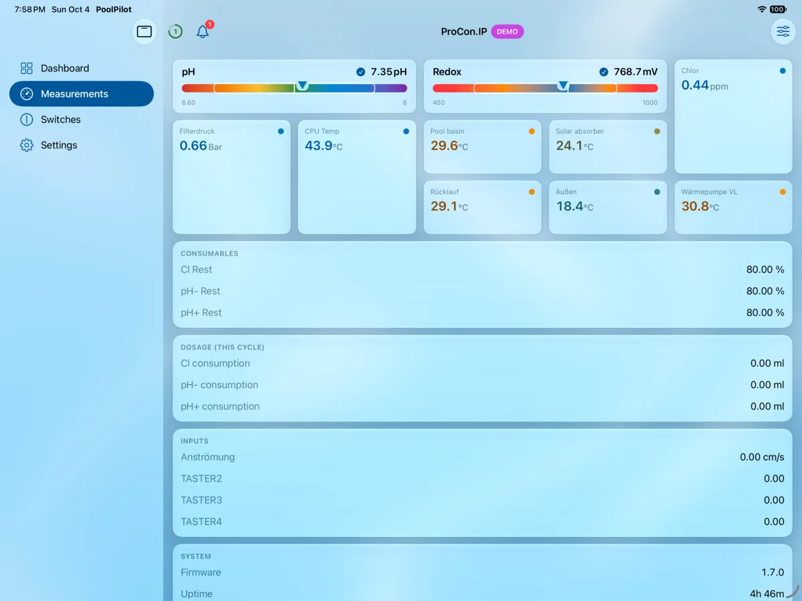Click the circular refresh counter icon
Image resolution: width=802 pixels, height=601 pixels.
[x=175, y=31]
